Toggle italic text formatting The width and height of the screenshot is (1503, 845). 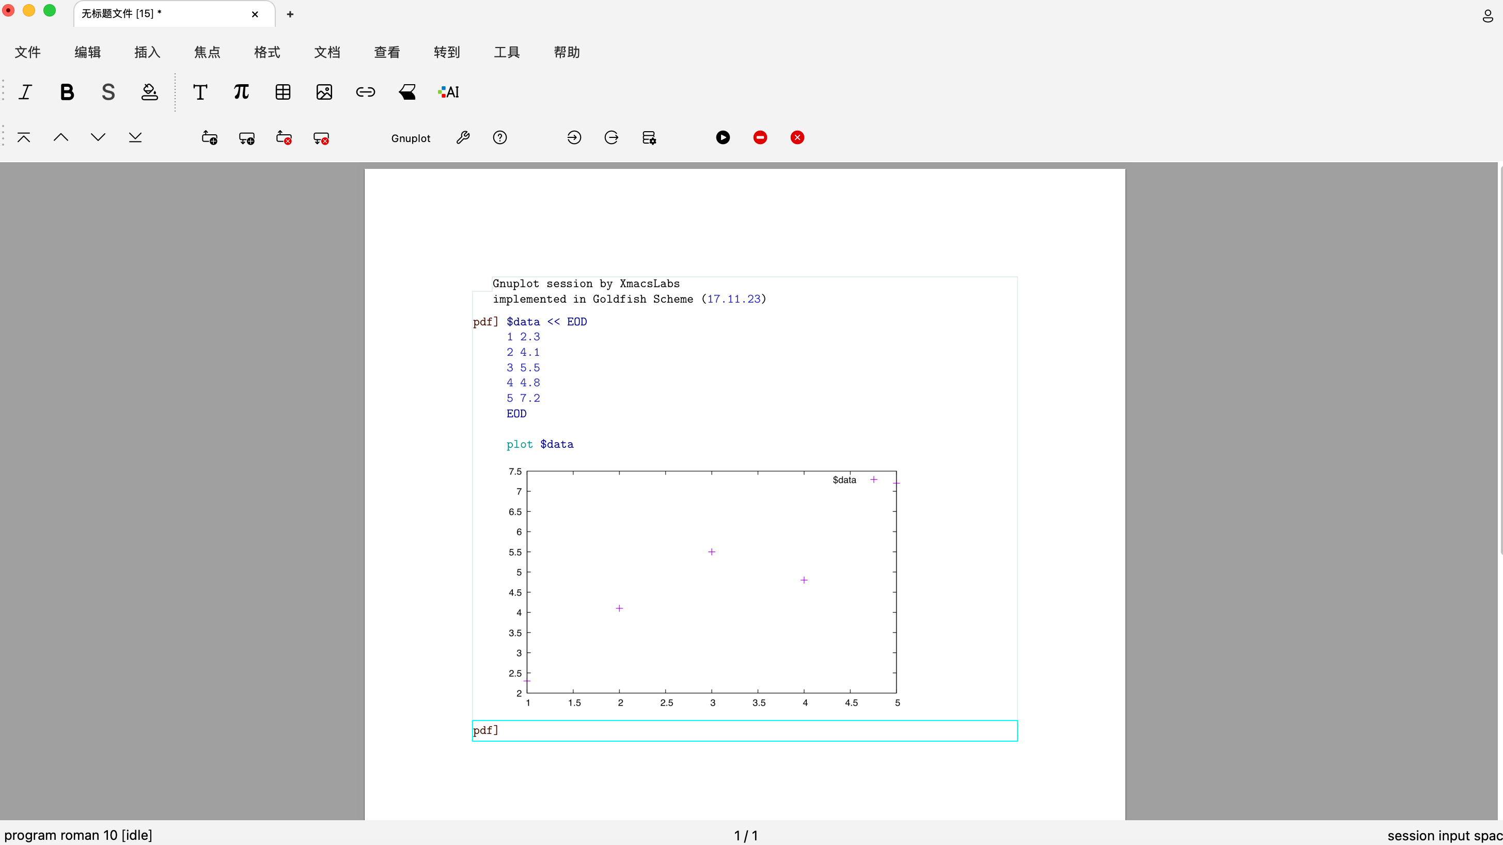pos(25,92)
